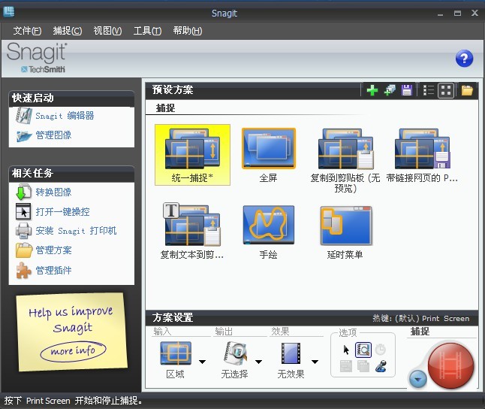Click the blue help question mark button

(x=464, y=58)
